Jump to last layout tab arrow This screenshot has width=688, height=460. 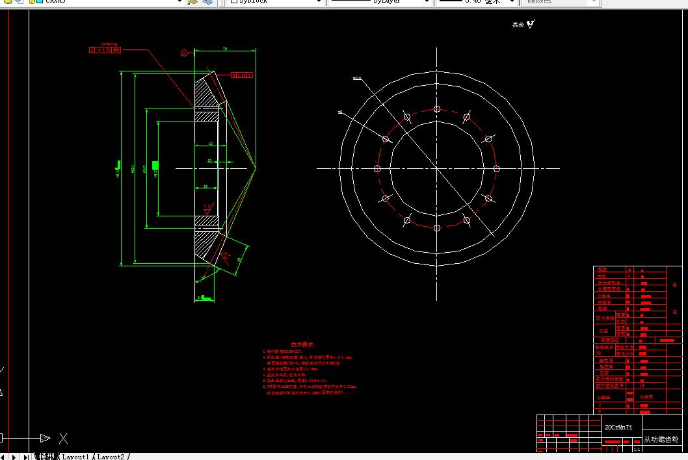pos(26,457)
